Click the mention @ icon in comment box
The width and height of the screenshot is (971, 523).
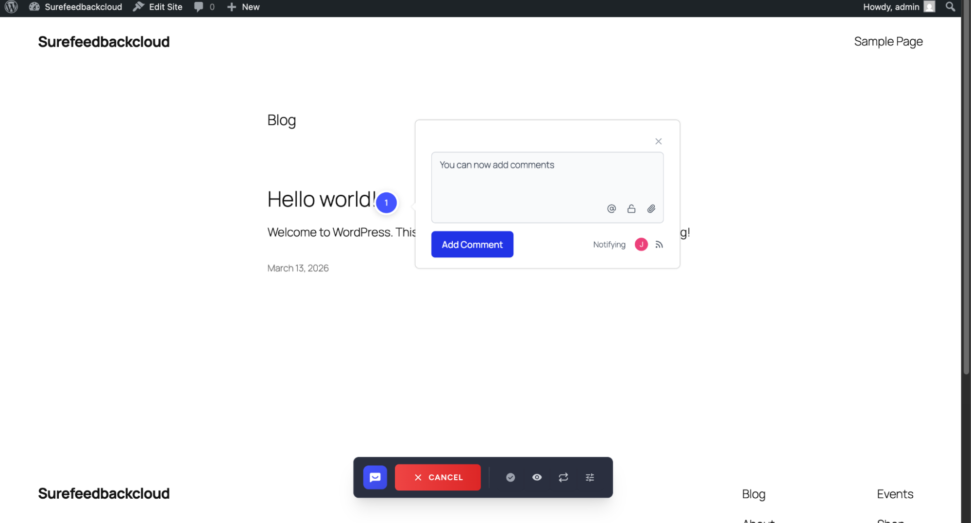coord(611,209)
